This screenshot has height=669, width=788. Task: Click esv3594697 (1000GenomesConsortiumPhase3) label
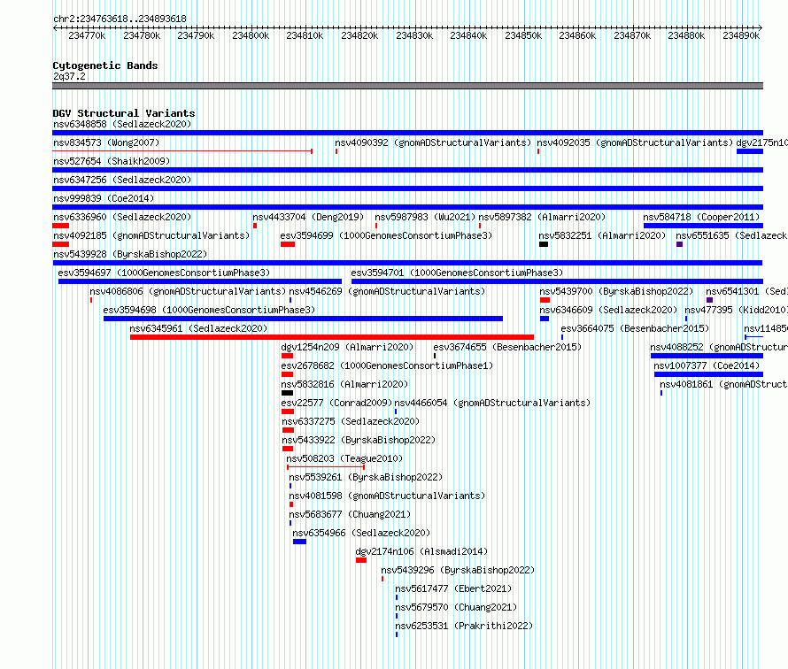click(164, 273)
